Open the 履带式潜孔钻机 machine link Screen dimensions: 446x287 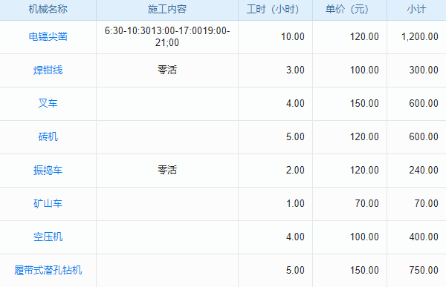pyautogui.click(x=48, y=270)
